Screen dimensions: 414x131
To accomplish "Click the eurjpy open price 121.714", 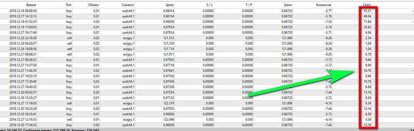I will (169, 49).
